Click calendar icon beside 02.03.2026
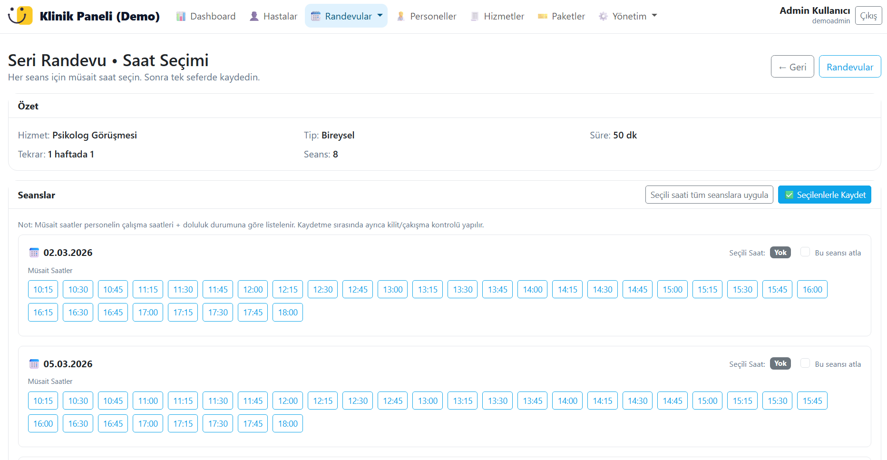This screenshot has height=460, width=887. [x=34, y=253]
